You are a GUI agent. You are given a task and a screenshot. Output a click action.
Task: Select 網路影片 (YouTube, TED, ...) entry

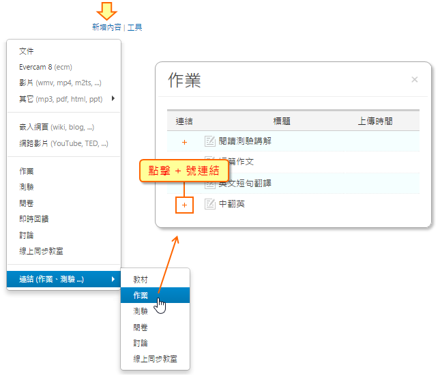coord(63,143)
